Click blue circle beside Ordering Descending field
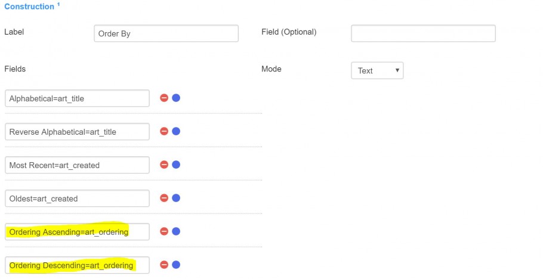The width and height of the screenshot is (543, 279). coord(176,265)
